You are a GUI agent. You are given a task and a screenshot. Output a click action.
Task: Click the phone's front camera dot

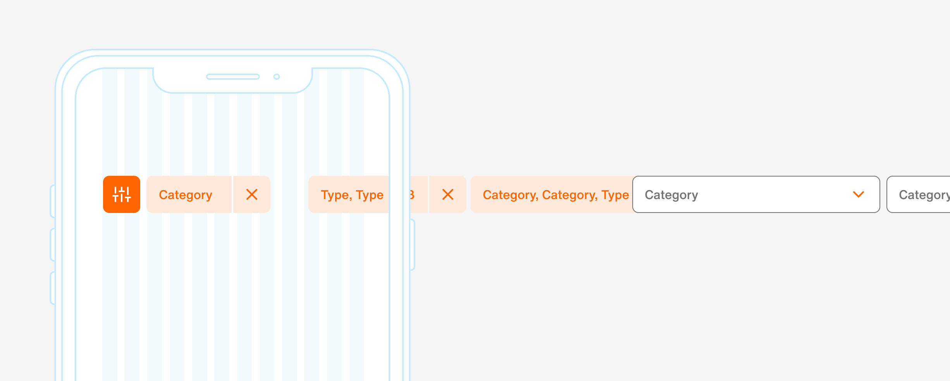(276, 77)
